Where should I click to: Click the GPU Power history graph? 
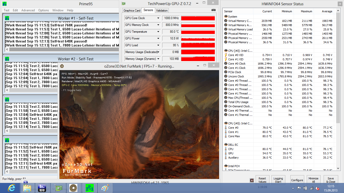[198, 38]
